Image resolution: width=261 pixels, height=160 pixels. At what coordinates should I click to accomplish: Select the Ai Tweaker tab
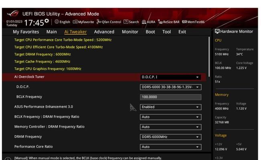[x=75, y=32]
